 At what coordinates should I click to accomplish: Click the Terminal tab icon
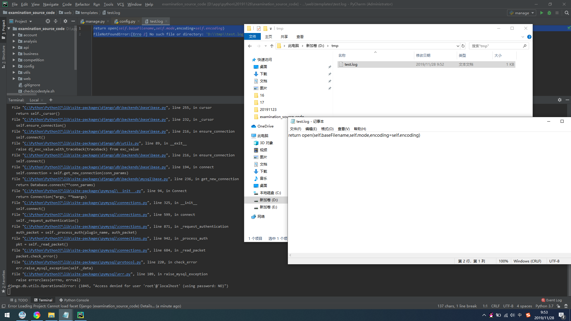click(36, 300)
